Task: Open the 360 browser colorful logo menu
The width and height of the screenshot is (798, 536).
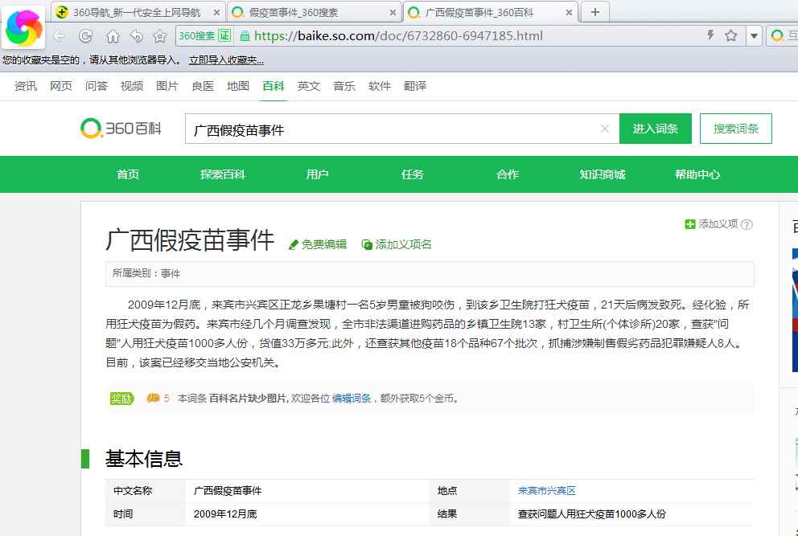Action: 24,29
